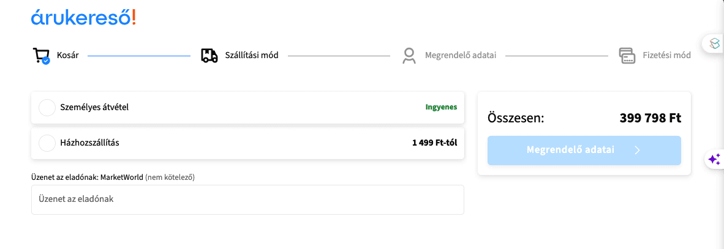Click the Szállítási mód delivery truck icon
The image size is (724, 249).
pos(209,55)
